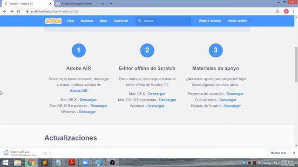The height and width of the screenshot is (167, 298).
Task: Open the Windows Start menu
Action: click(x=5, y=163)
